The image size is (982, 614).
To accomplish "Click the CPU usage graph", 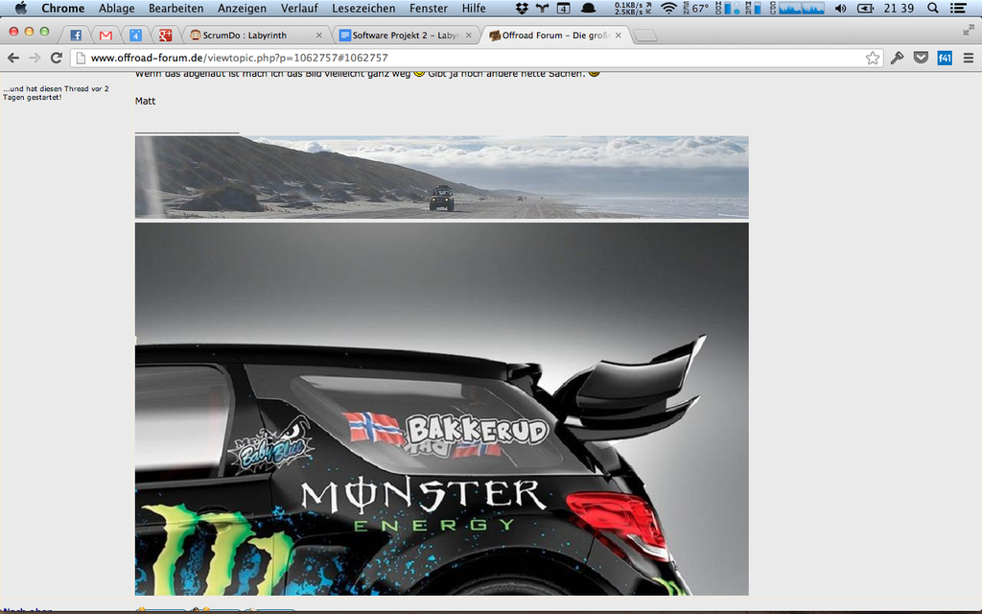I will [x=797, y=8].
